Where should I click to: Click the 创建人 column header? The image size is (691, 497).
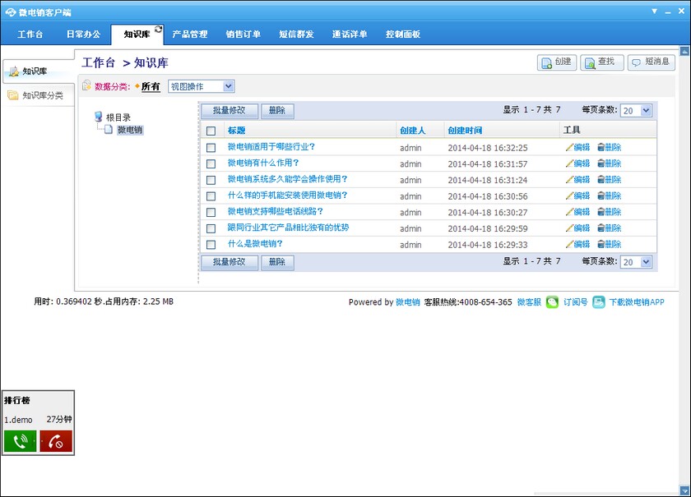412,131
